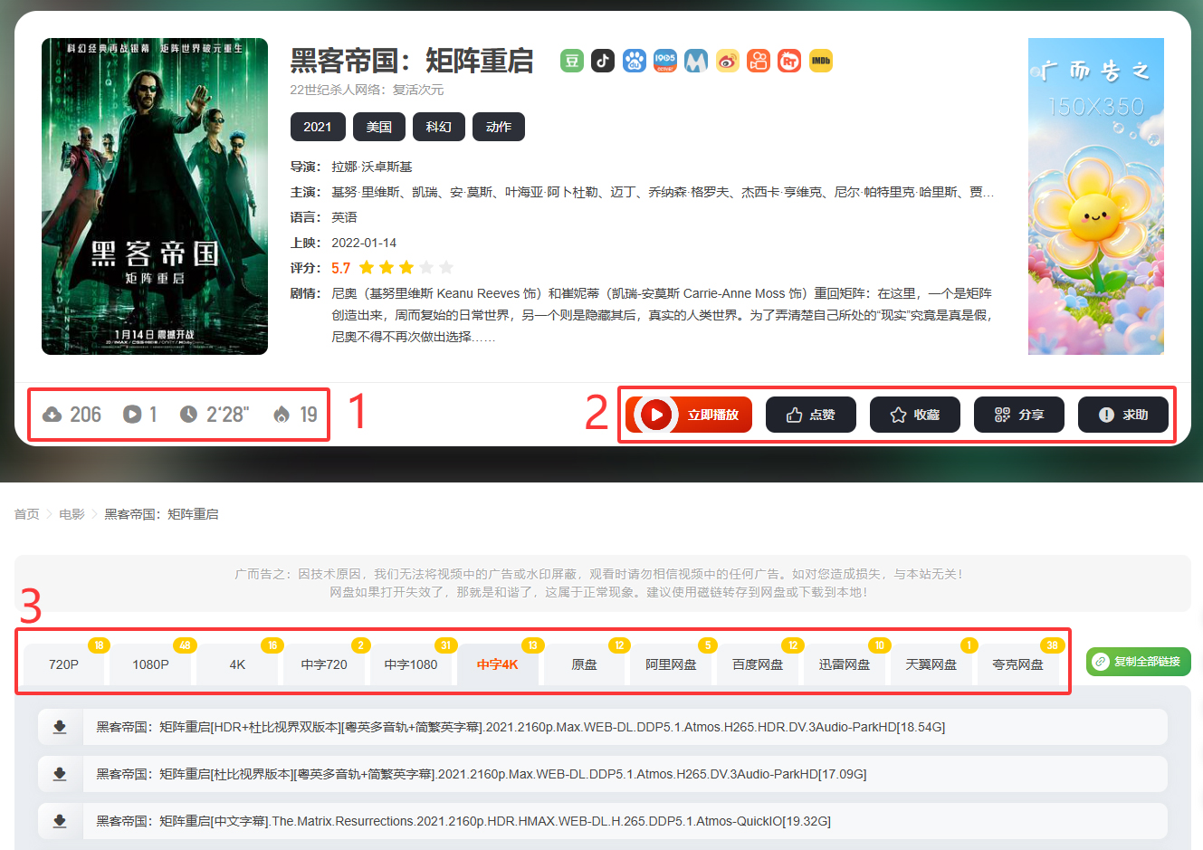The image size is (1203, 850).
Task: Click the main title 黑客帝国：矩阵重启
Action: [412, 61]
